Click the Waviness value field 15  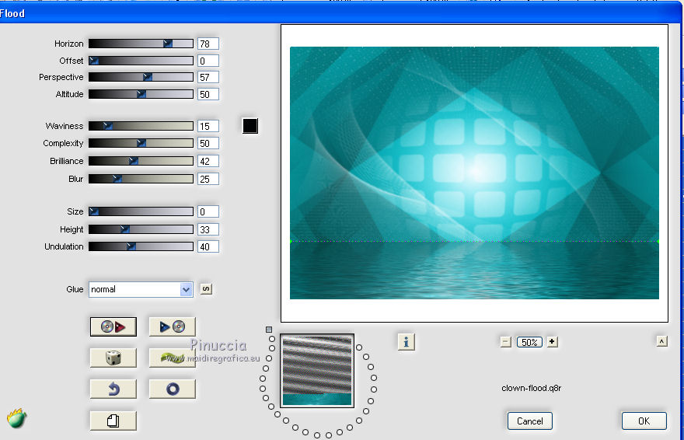click(x=208, y=126)
